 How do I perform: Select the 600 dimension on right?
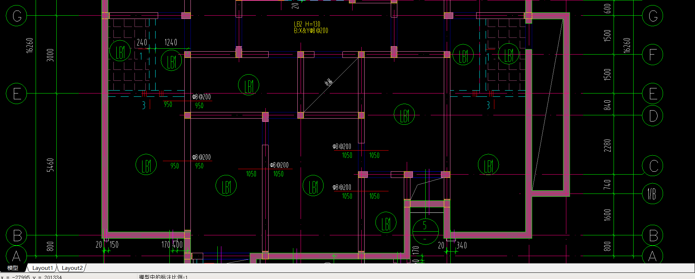(x=607, y=9)
